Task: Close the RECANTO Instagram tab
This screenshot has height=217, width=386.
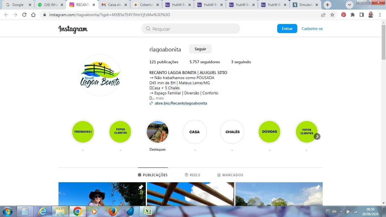Action: tap(94, 5)
